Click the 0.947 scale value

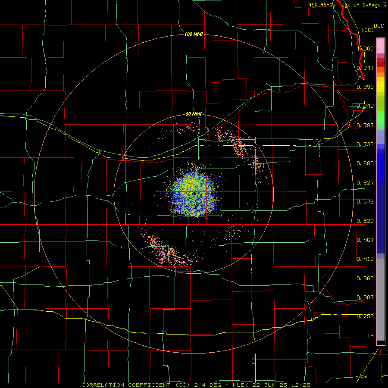coord(365,68)
